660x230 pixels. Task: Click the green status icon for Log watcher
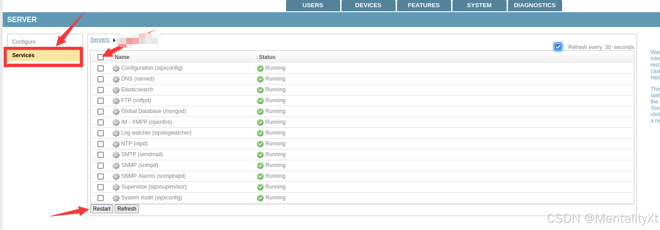tap(260, 133)
